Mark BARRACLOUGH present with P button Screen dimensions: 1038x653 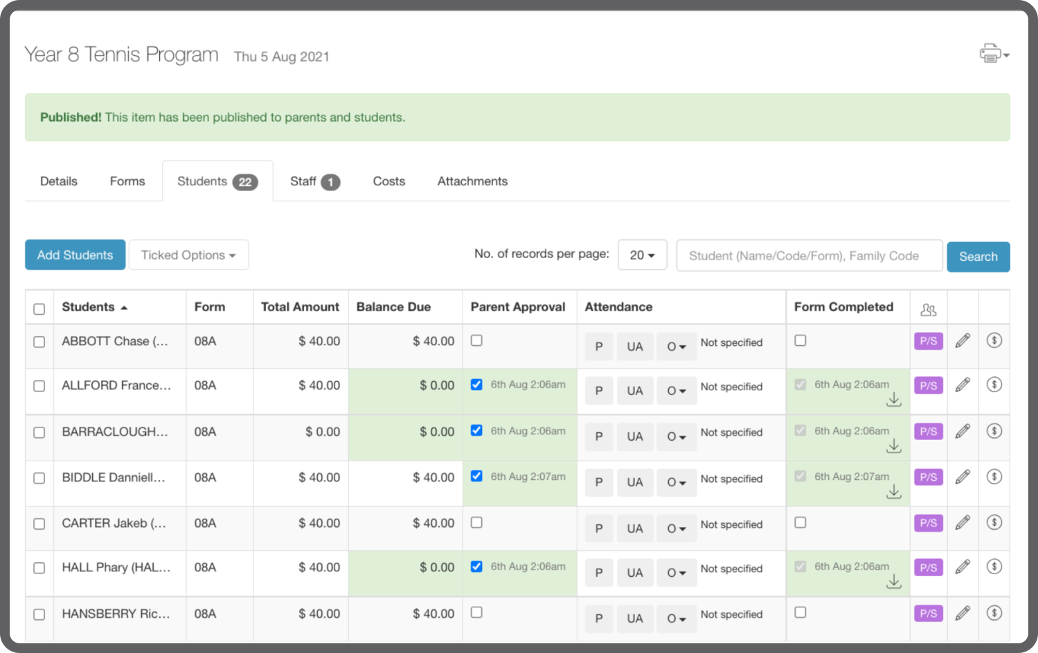click(x=599, y=436)
